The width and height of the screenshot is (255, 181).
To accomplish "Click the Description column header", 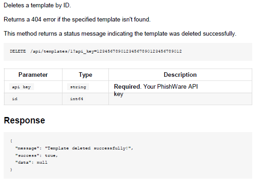I will (x=180, y=75).
